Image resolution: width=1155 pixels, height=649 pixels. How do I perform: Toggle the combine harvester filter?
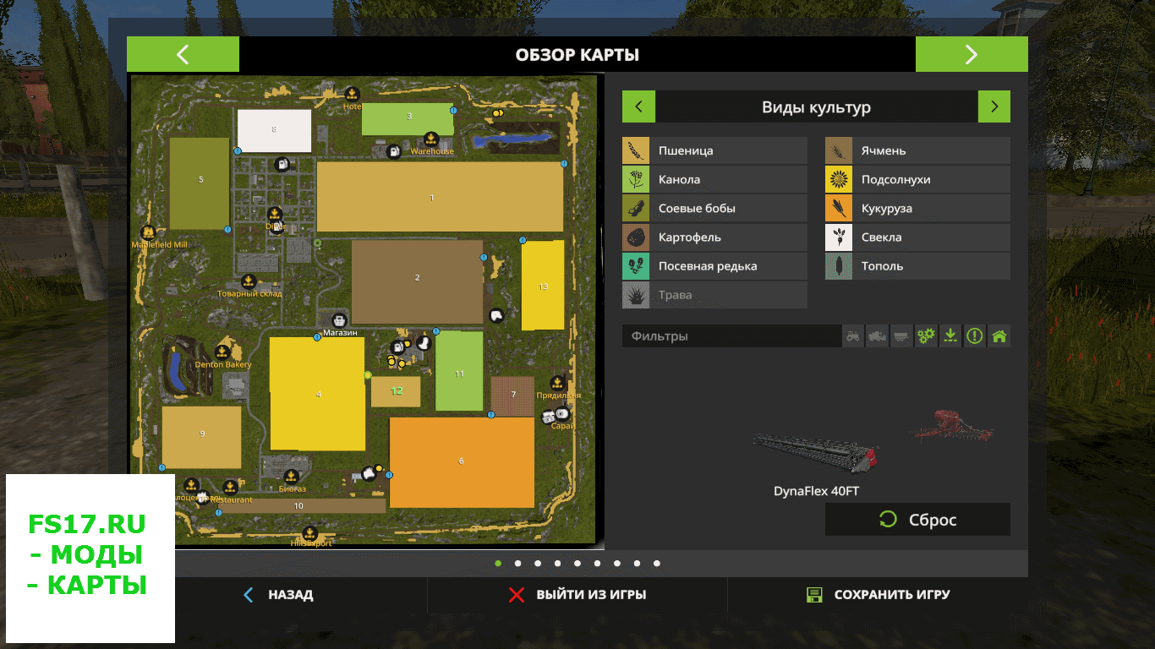[x=878, y=336]
